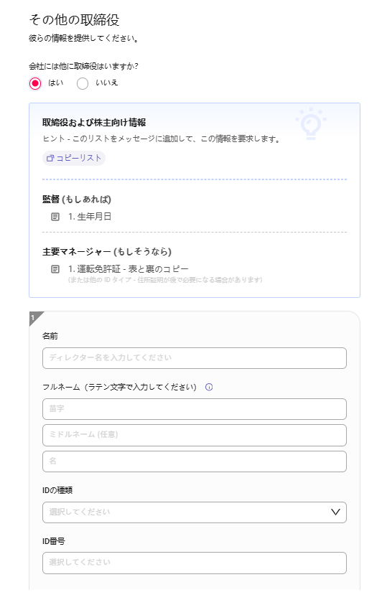Click the コピーリスト button

pyautogui.click(x=74, y=158)
